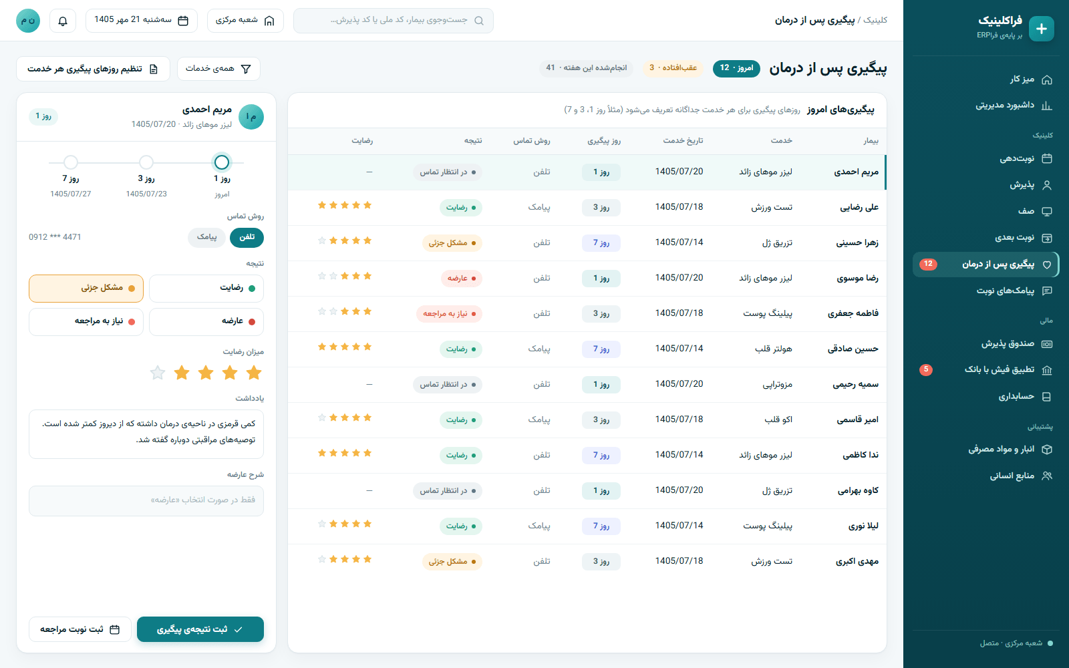Filter by the امروز · 12 chip
1069x668 pixels.
tap(736, 68)
